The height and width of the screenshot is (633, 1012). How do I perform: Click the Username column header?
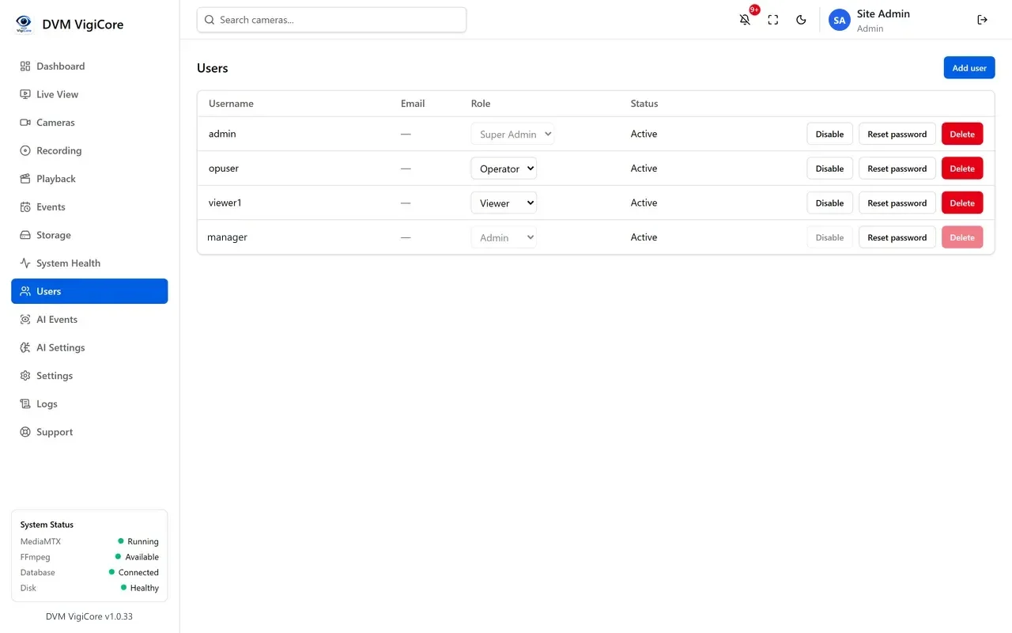pyautogui.click(x=231, y=104)
